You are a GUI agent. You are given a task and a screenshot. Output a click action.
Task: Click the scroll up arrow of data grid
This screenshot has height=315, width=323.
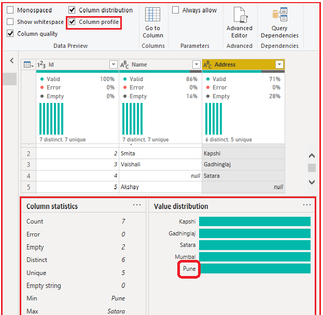click(x=312, y=156)
